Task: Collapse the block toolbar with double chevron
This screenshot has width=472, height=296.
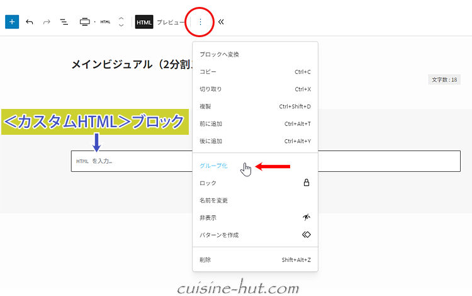Action: click(x=221, y=22)
